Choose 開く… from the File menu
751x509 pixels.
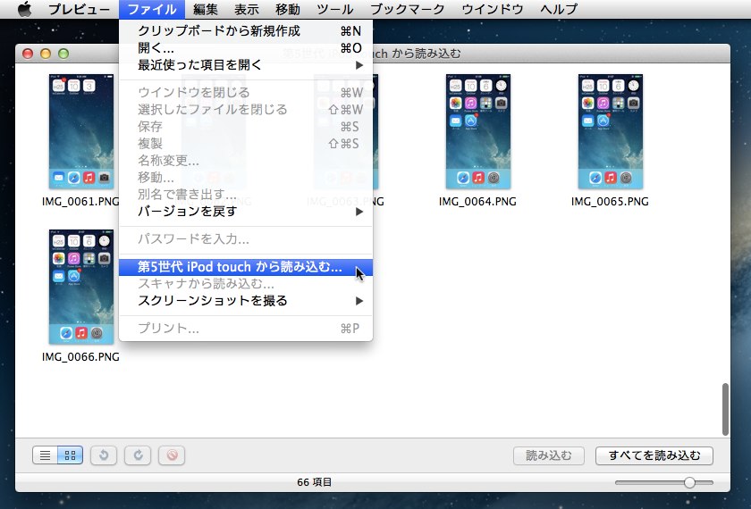pos(246,48)
